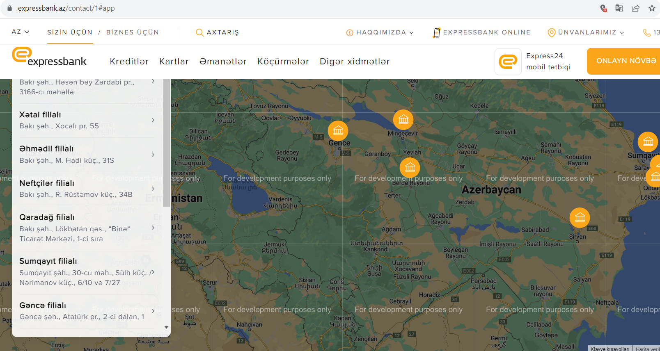Click the Onlayn Növbə button
Image resolution: width=660 pixels, height=351 pixels.
coord(623,61)
